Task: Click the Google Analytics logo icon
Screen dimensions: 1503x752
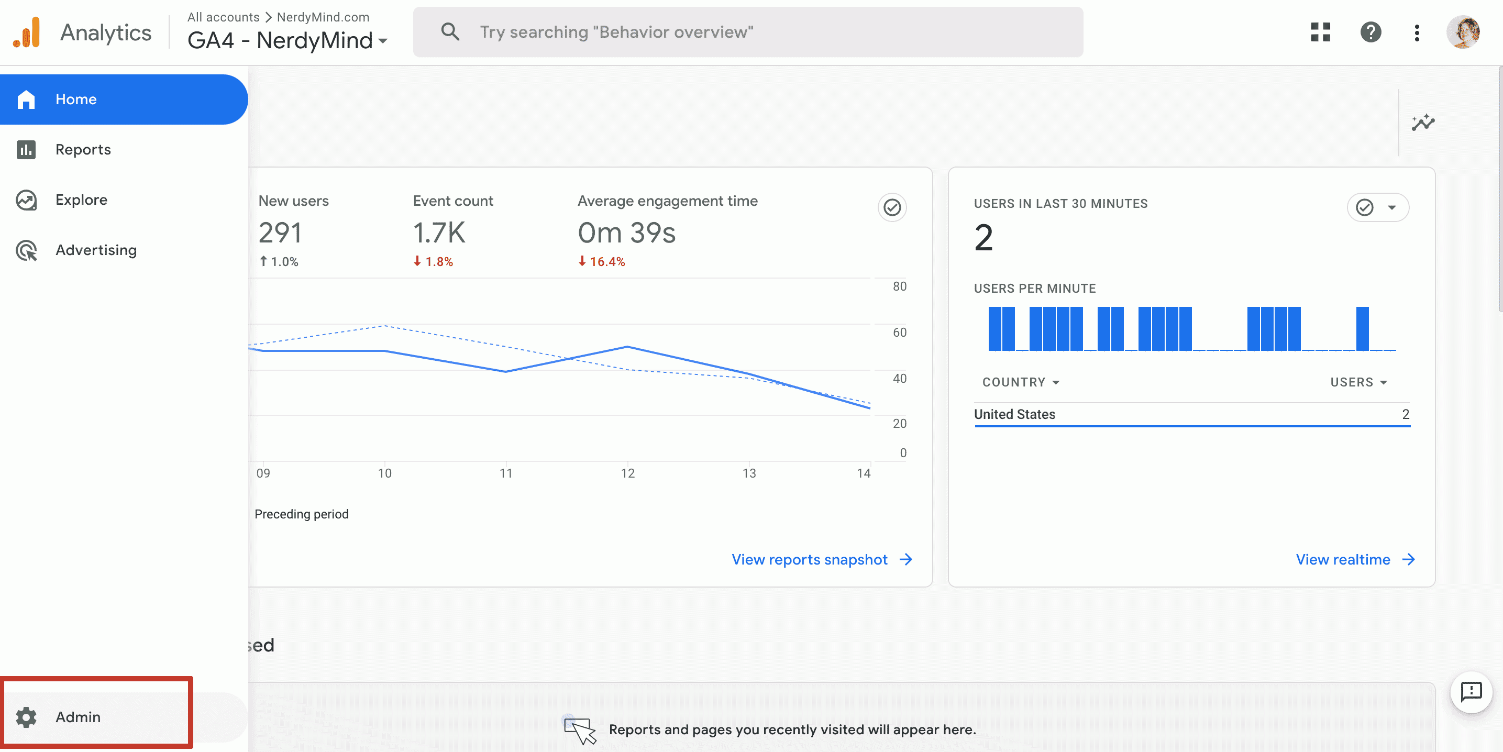Action: tap(27, 32)
